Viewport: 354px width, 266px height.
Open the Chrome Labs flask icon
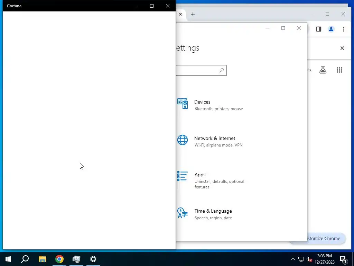click(323, 70)
